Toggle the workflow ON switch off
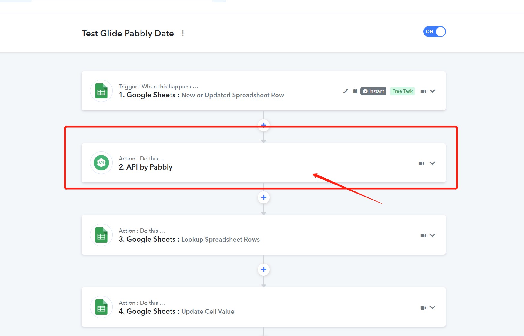 tap(434, 32)
